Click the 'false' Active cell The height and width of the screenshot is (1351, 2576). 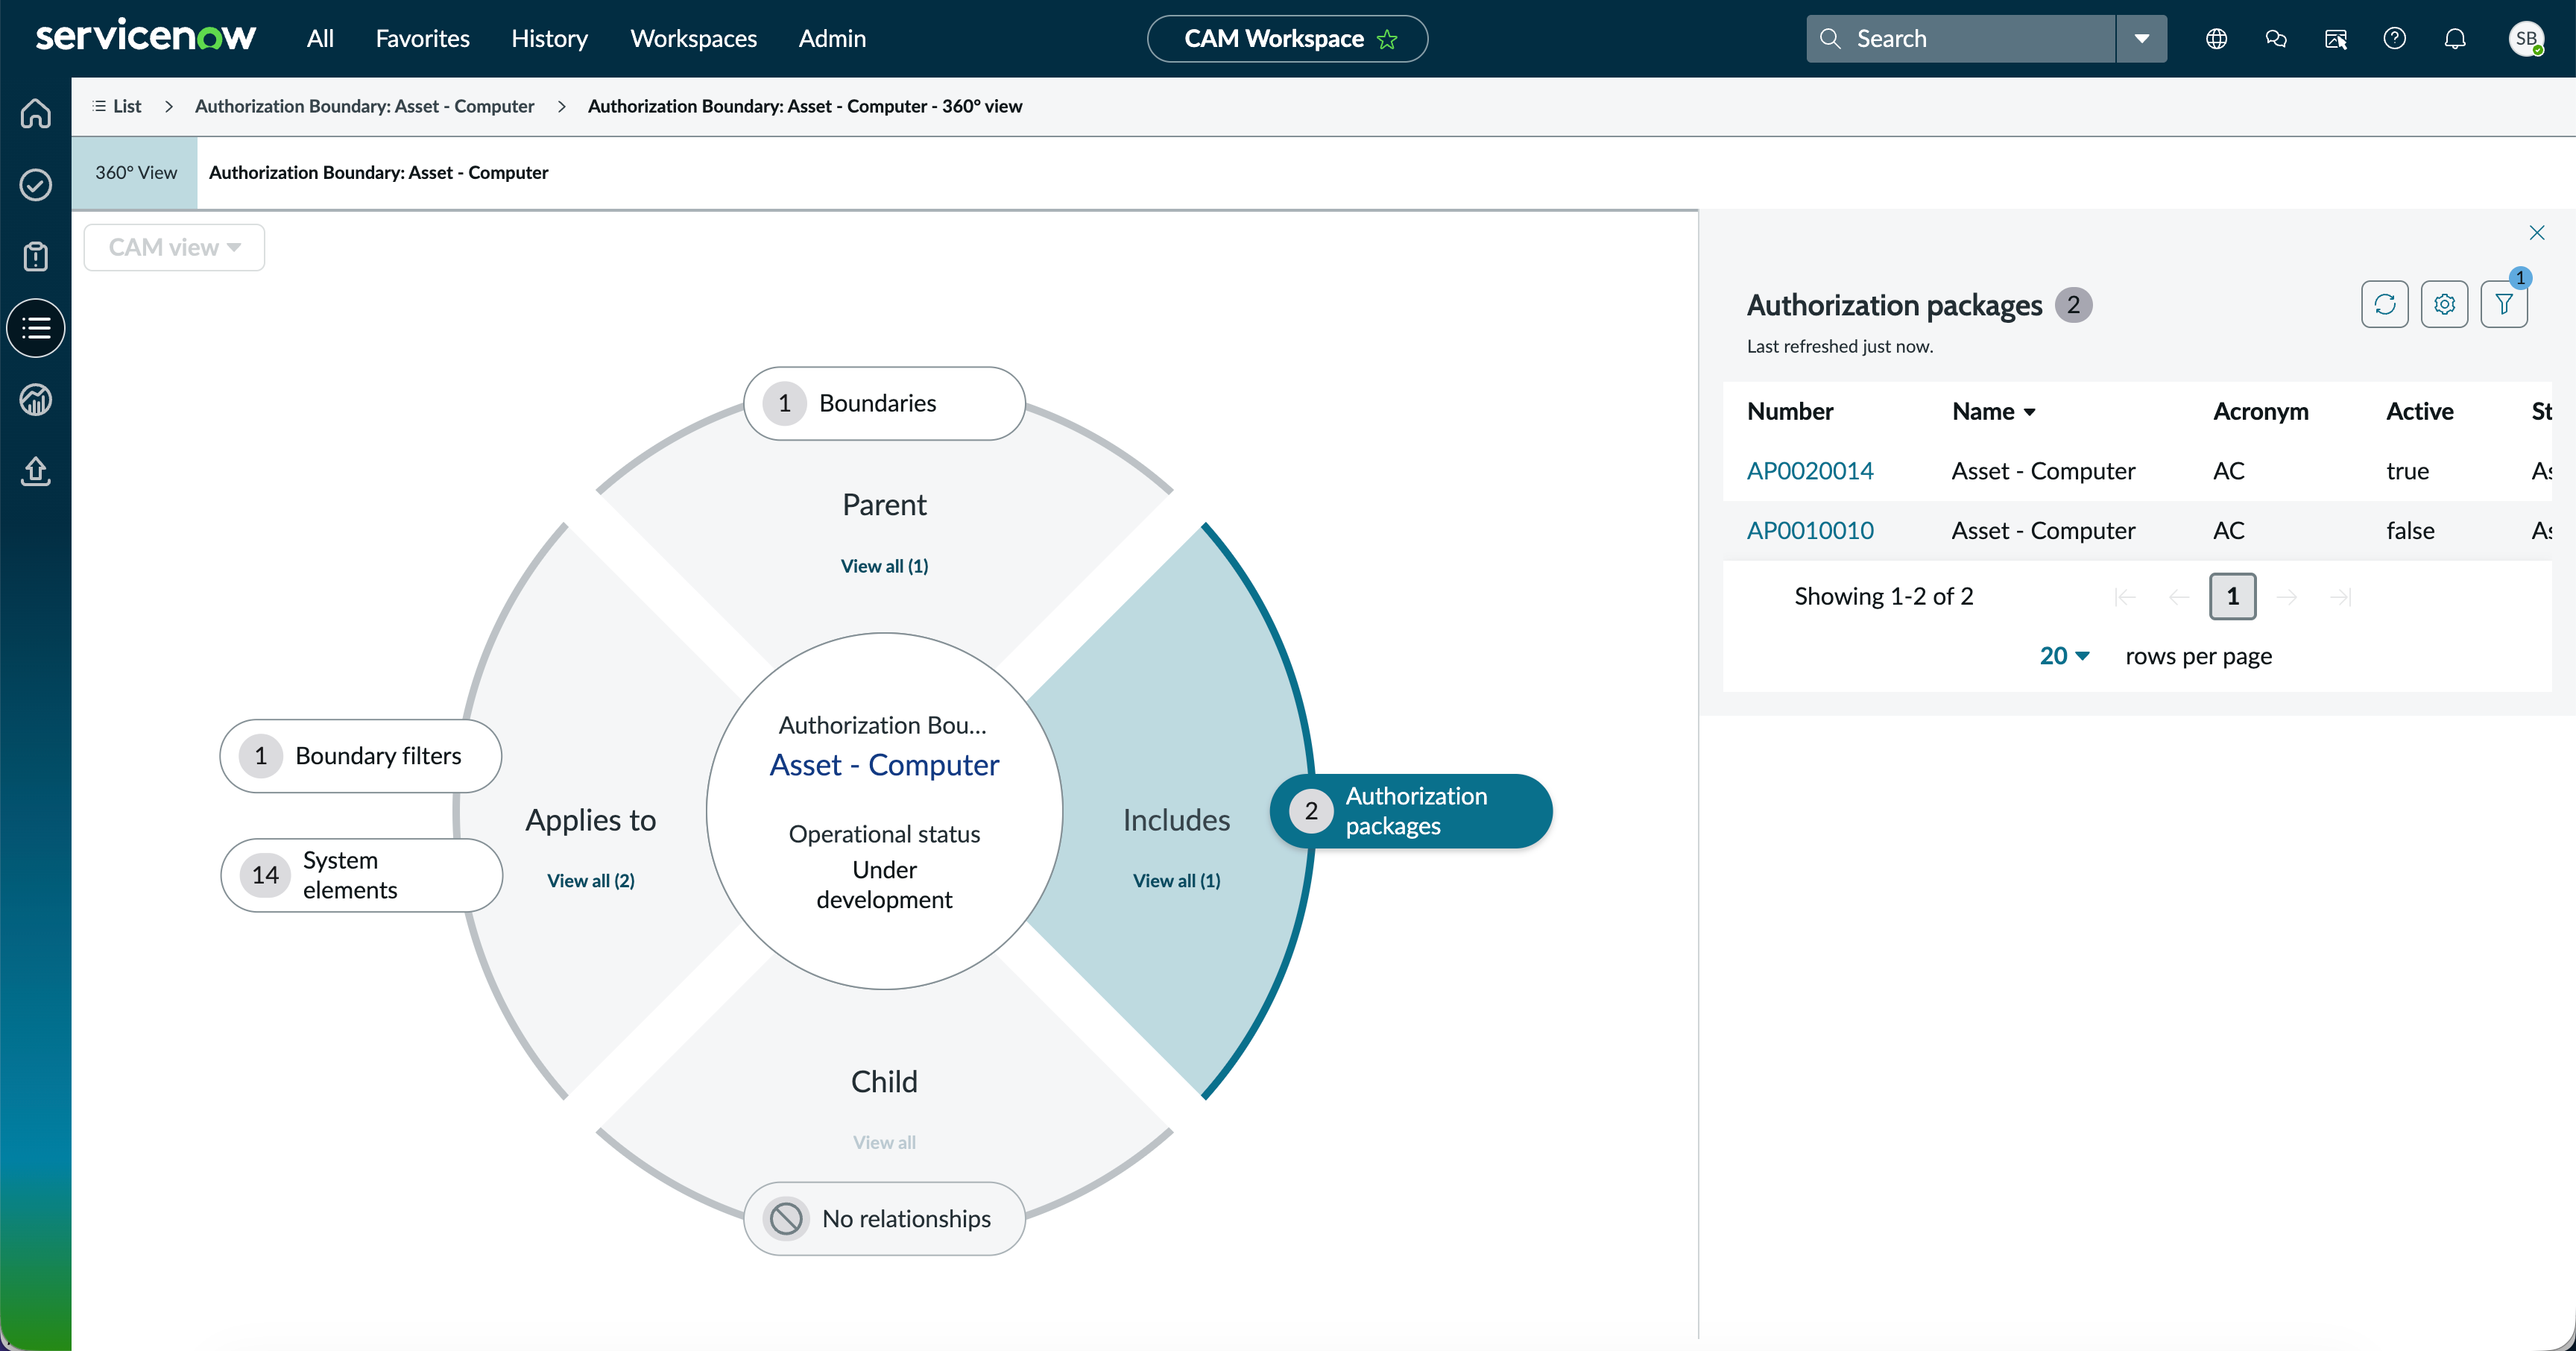click(2410, 531)
